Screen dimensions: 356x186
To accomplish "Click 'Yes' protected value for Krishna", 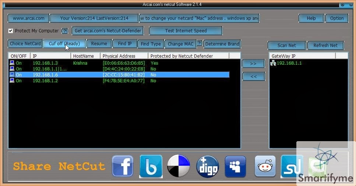I will coord(154,63).
